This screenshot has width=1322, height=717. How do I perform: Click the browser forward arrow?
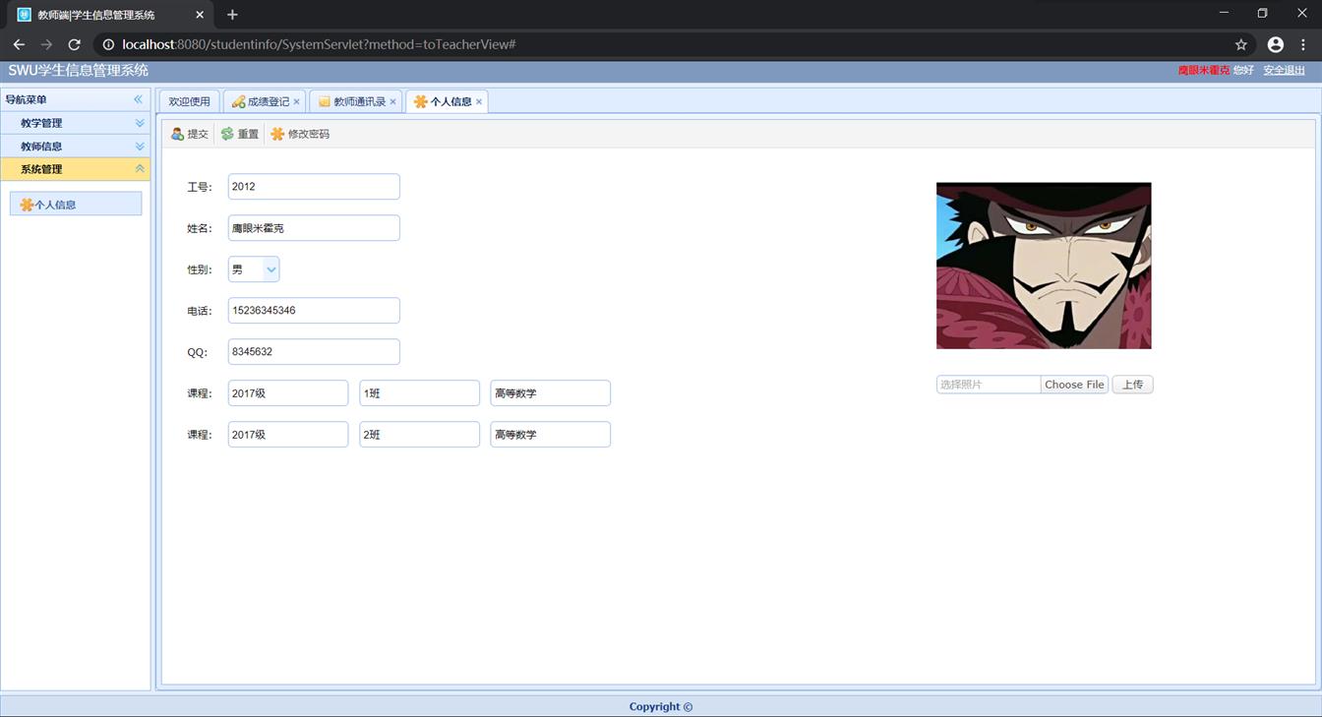click(46, 44)
